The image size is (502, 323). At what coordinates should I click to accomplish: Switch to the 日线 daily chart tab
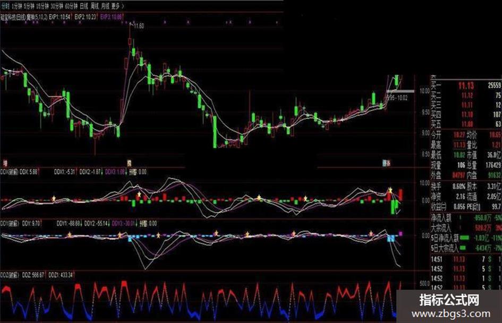click(x=84, y=6)
